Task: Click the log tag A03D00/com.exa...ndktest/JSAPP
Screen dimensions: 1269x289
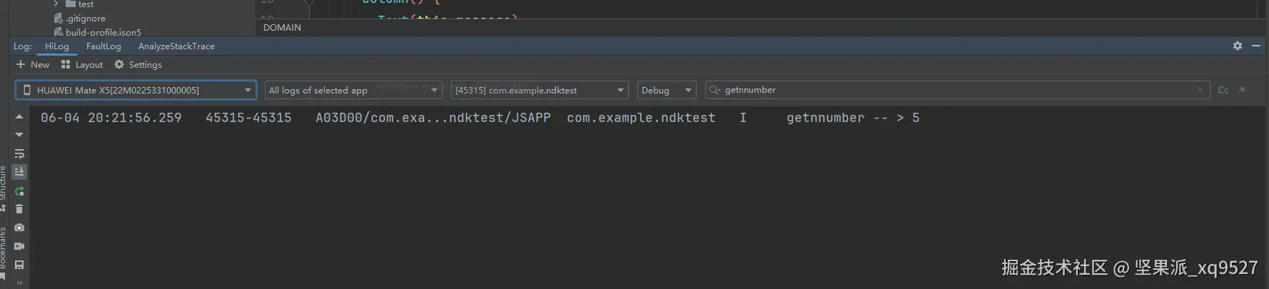Action: (433, 118)
